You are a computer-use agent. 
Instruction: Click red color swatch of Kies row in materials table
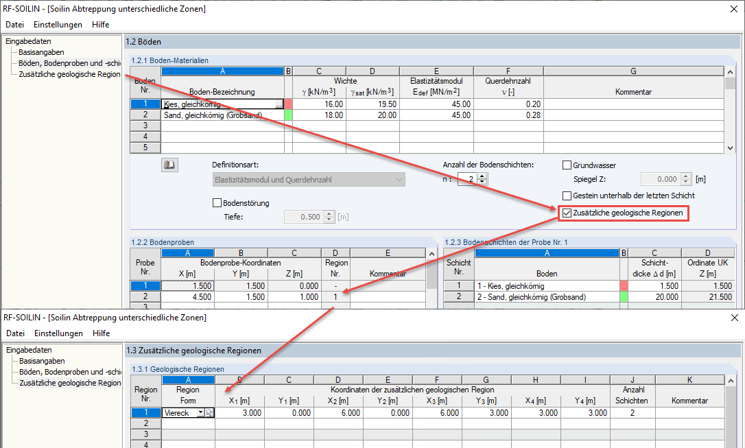[x=288, y=104]
